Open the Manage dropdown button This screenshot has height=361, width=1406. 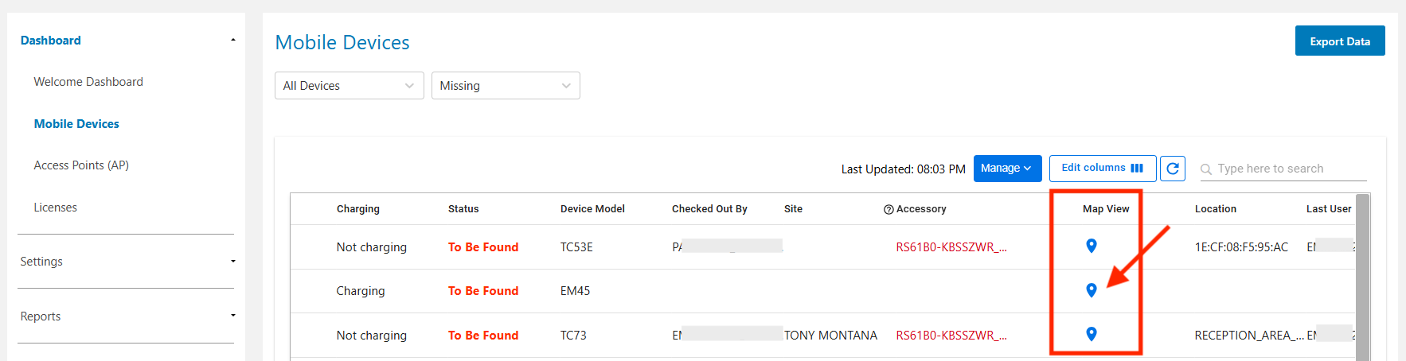click(x=1007, y=169)
